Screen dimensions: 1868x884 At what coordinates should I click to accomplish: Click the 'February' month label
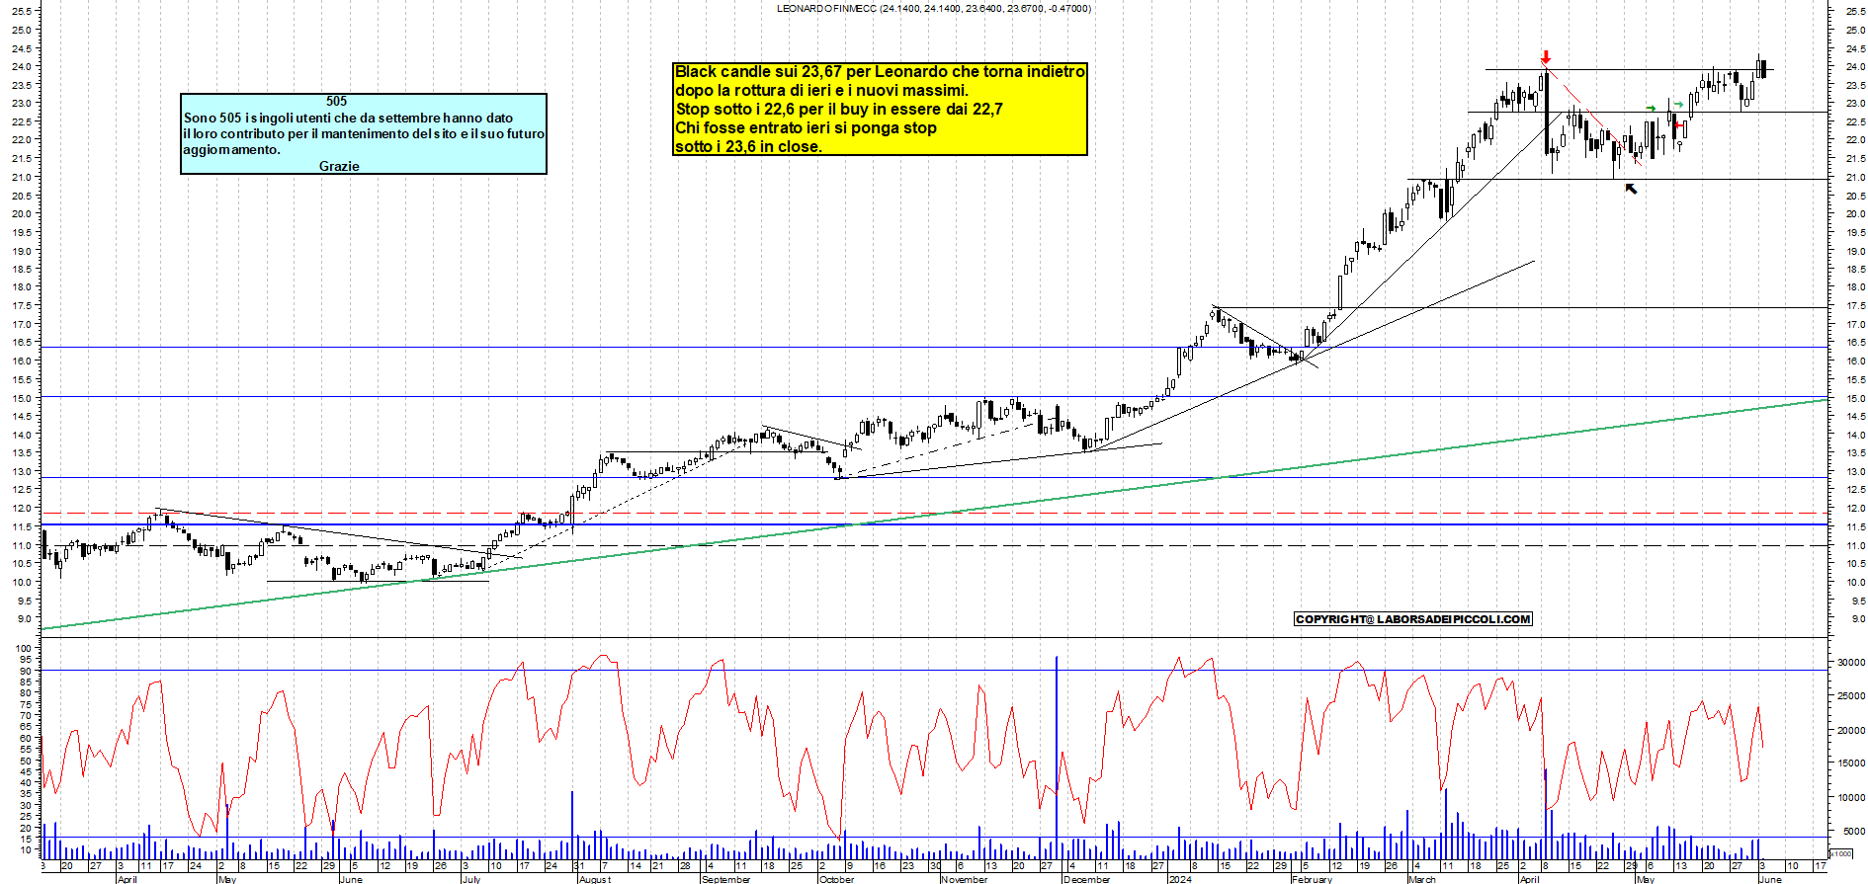pos(1313,879)
